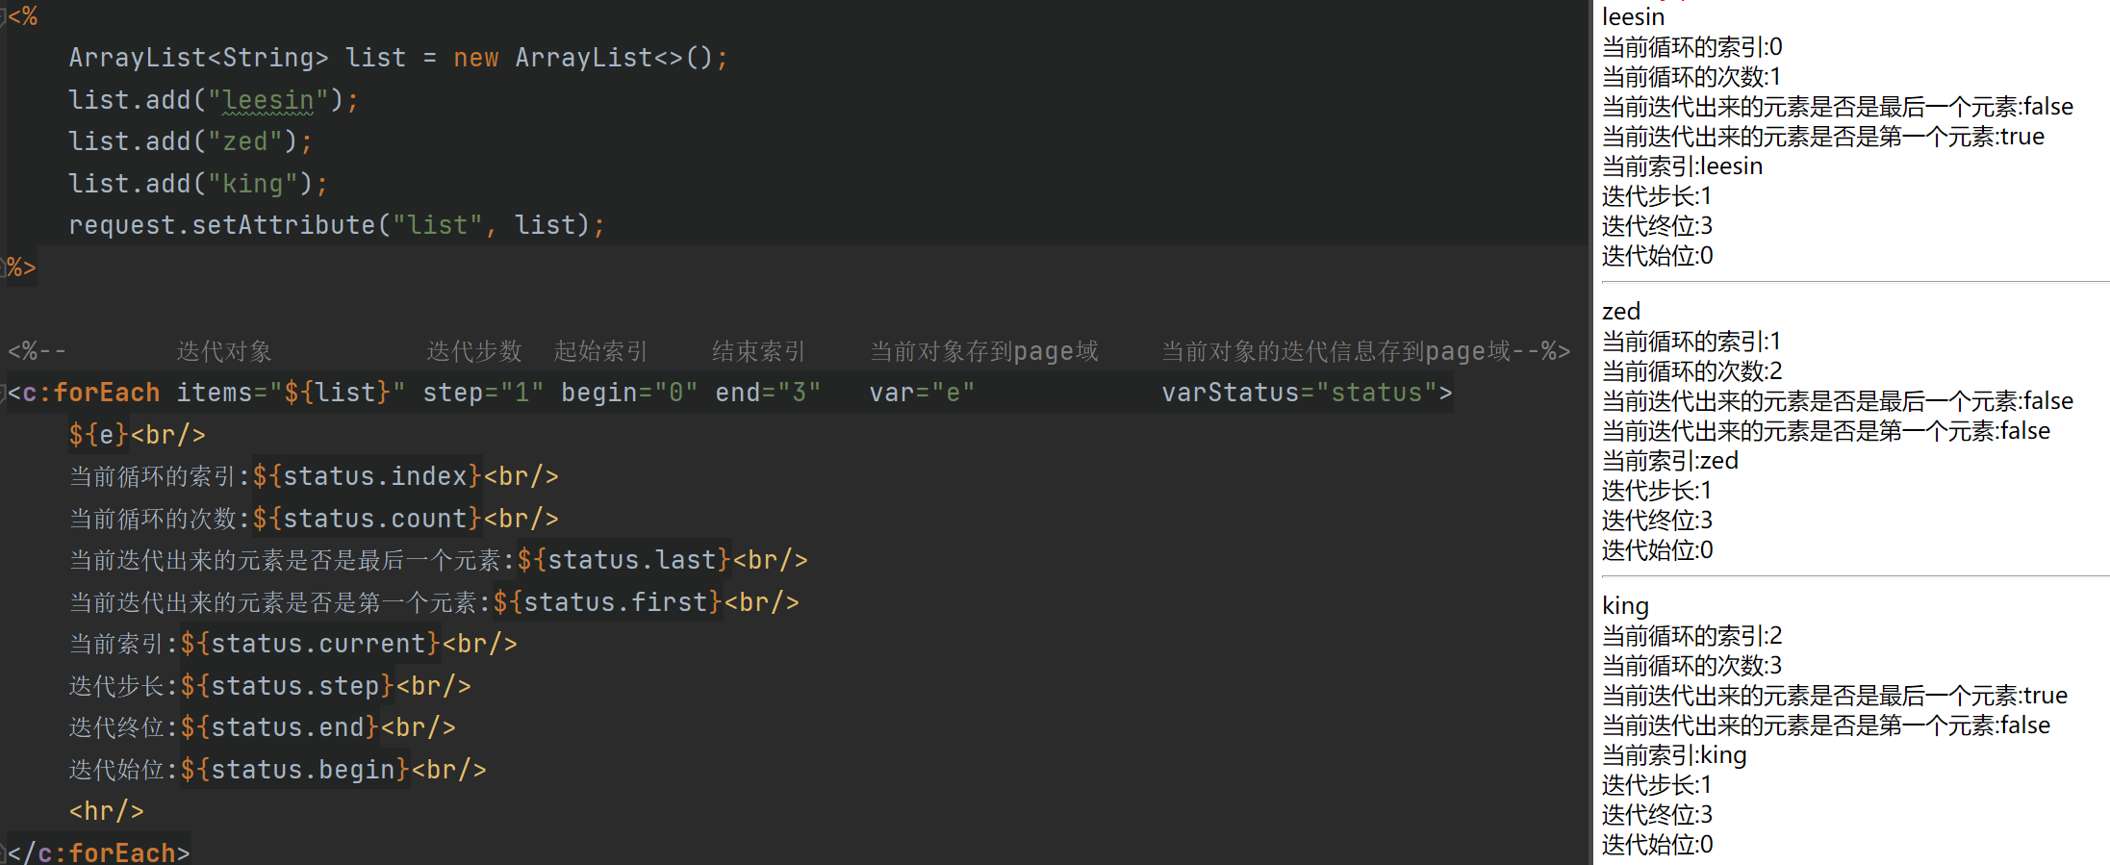
Task: Click the ${status.first} expression
Action: 608,602
